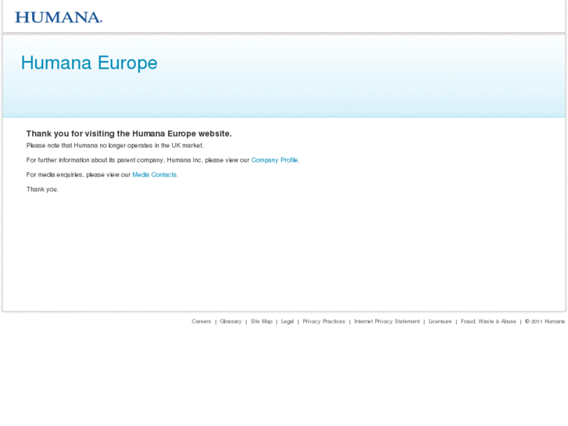Click the closing "Thank you." line
This screenshot has width=568, height=426.
pyautogui.click(x=42, y=189)
